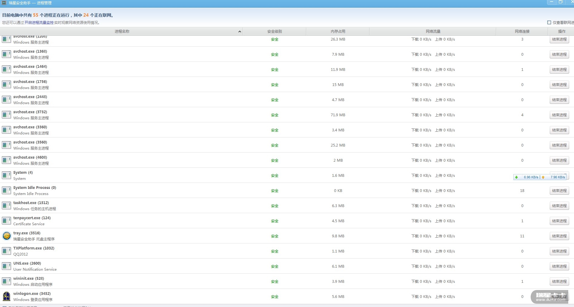Click the TXPlatform.exe (1032) name text
Image resolution: width=574 pixels, height=307 pixels.
click(34, 248)
